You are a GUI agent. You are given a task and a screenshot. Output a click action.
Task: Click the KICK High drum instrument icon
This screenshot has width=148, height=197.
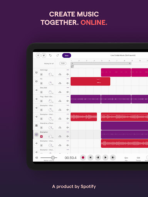tap(37, 72)
